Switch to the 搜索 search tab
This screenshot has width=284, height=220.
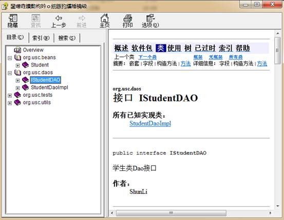click(x=67, y=38)
